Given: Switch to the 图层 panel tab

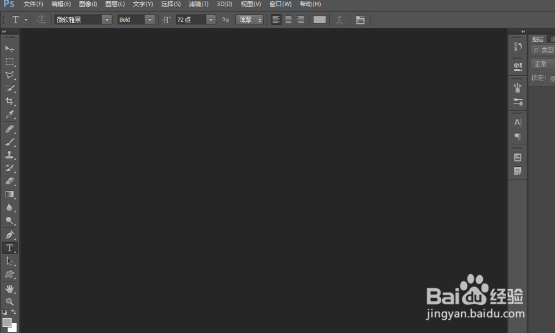Looking at the screenshot, I should [x=538, y=39].
